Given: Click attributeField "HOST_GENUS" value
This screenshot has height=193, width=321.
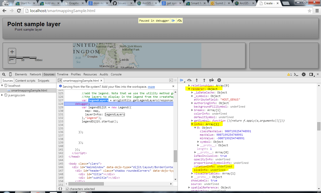Looking at the screenshot, I should pyautogui.click(x=230, y=100).
